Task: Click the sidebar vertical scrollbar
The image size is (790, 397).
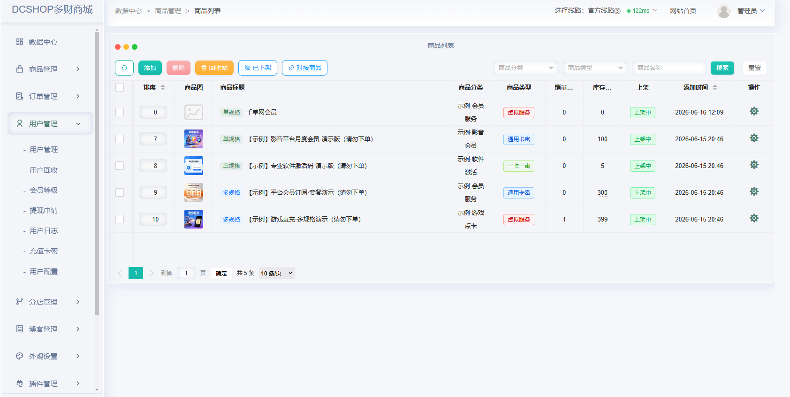Action: pyautogui.click(x=97, y=174)
